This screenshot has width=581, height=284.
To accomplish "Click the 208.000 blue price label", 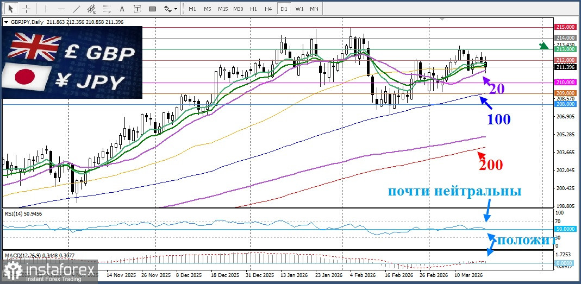I will pos(565,104).
